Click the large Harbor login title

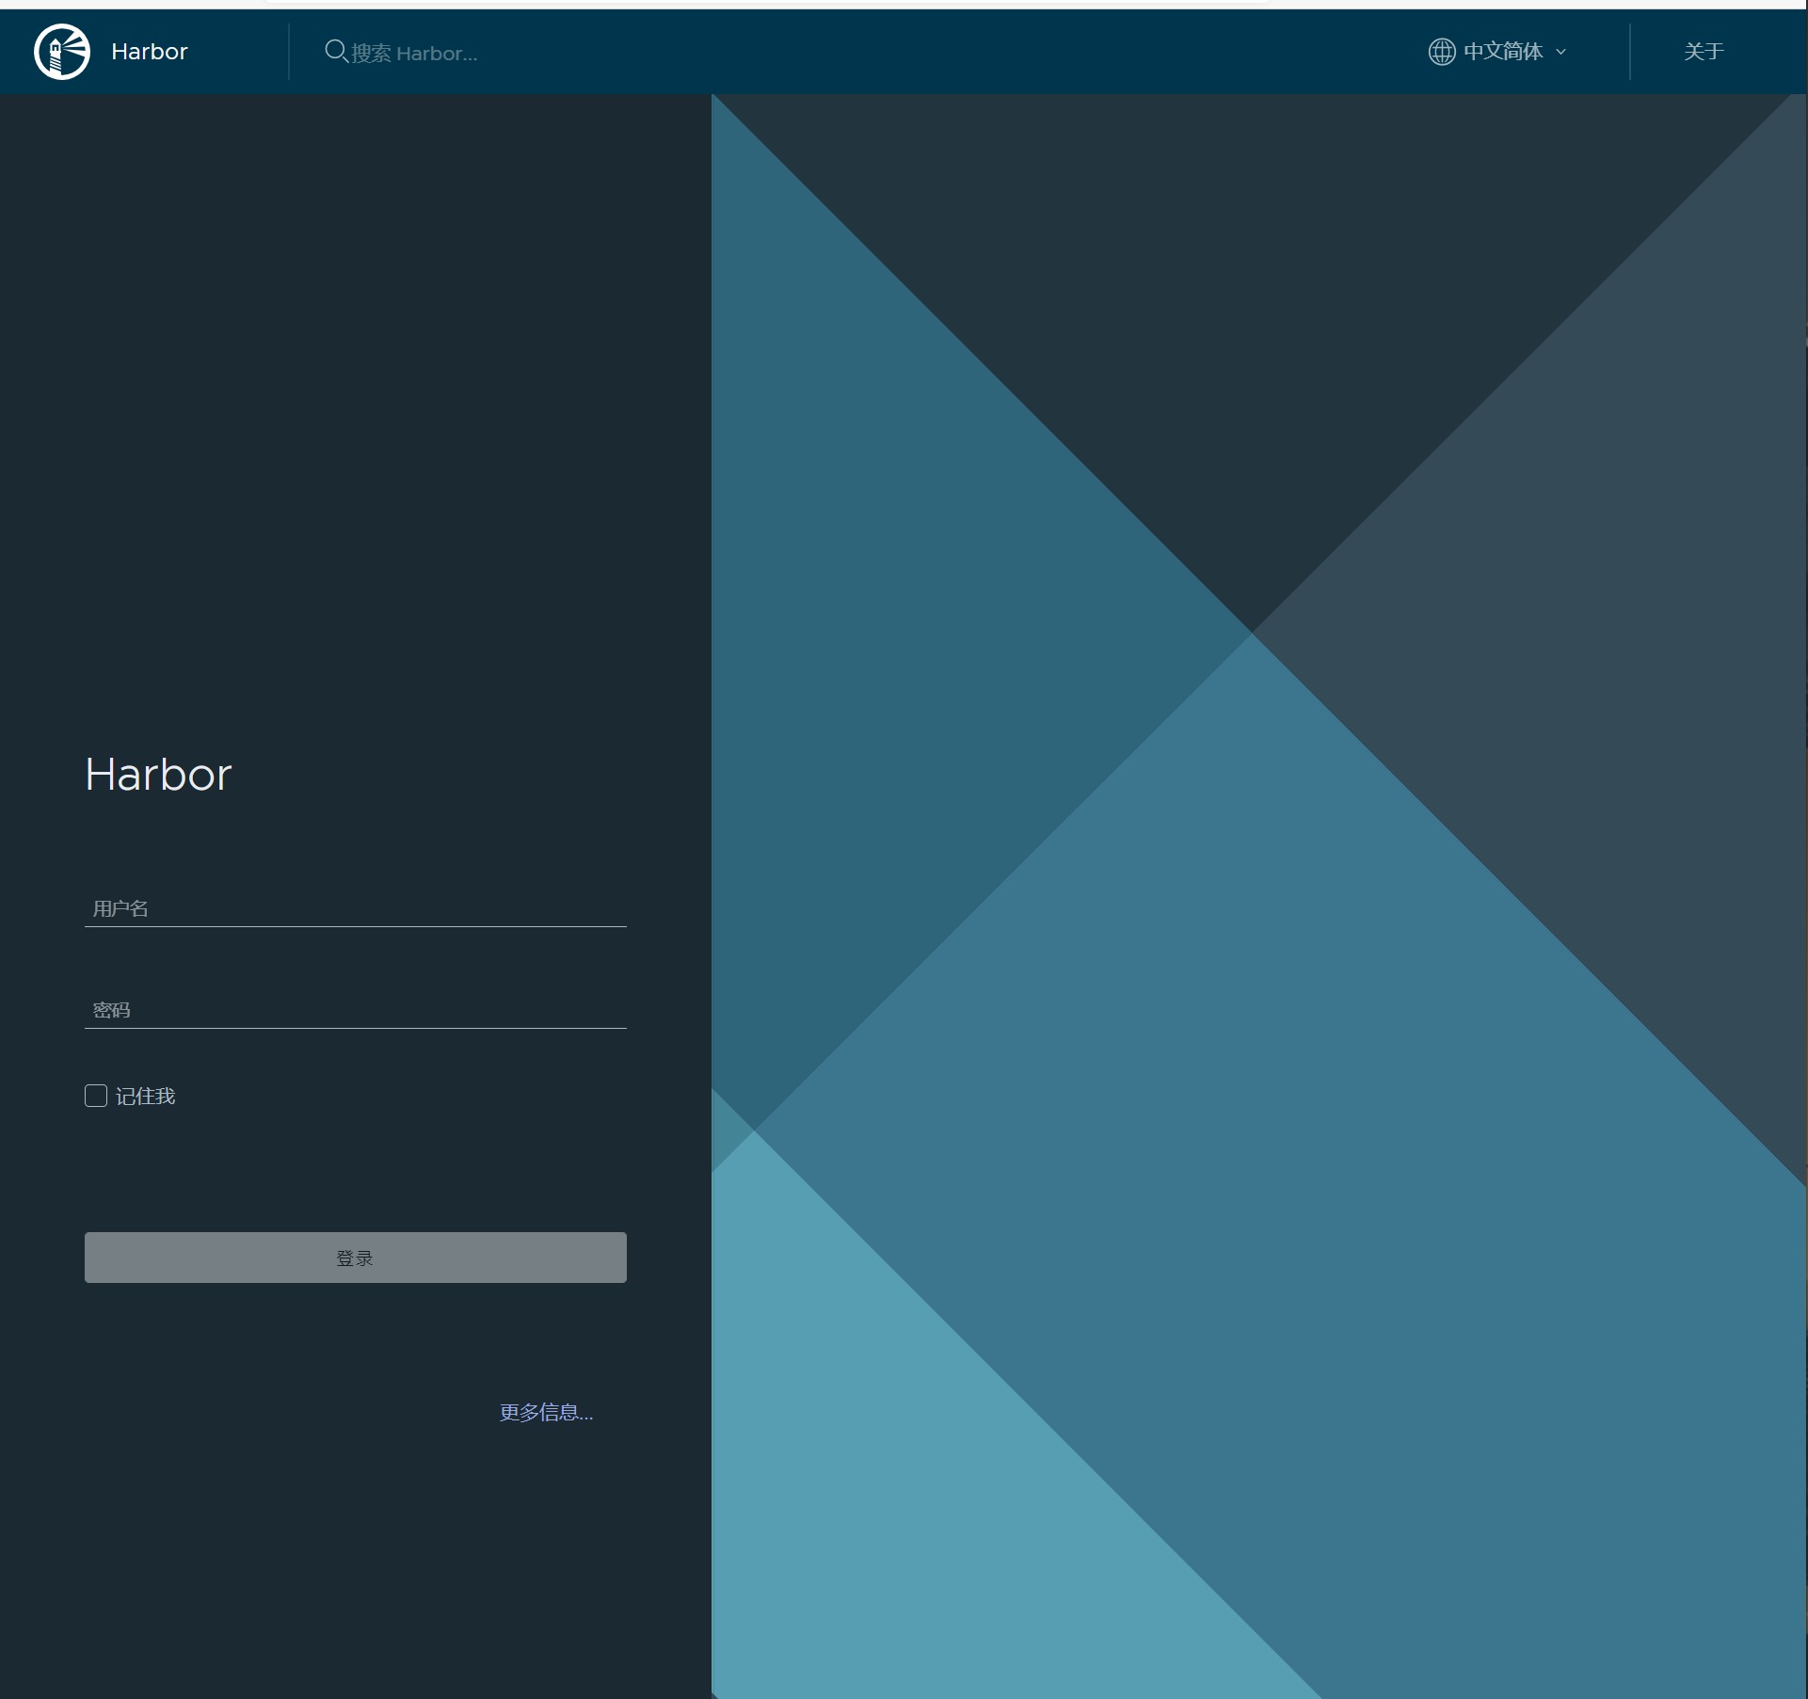(158, 775)
